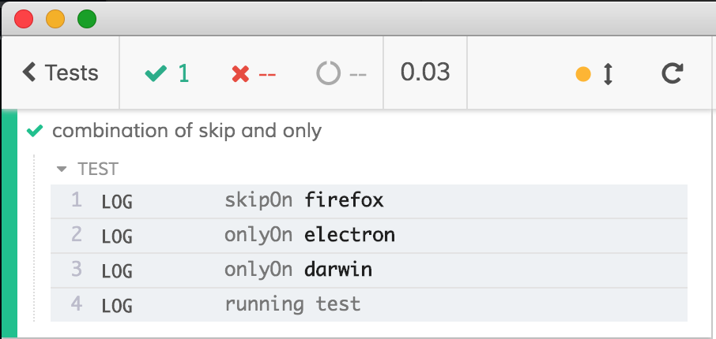
Task: Select log 4 running test
Action: [368, 305]
